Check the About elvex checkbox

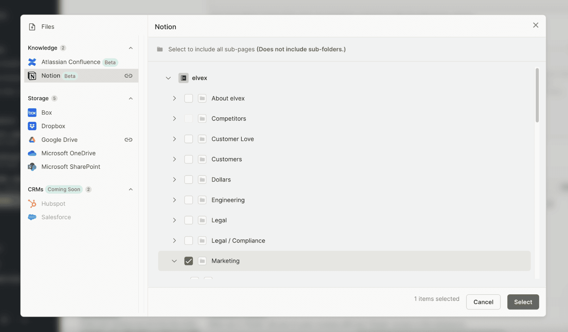coord(188,98)
